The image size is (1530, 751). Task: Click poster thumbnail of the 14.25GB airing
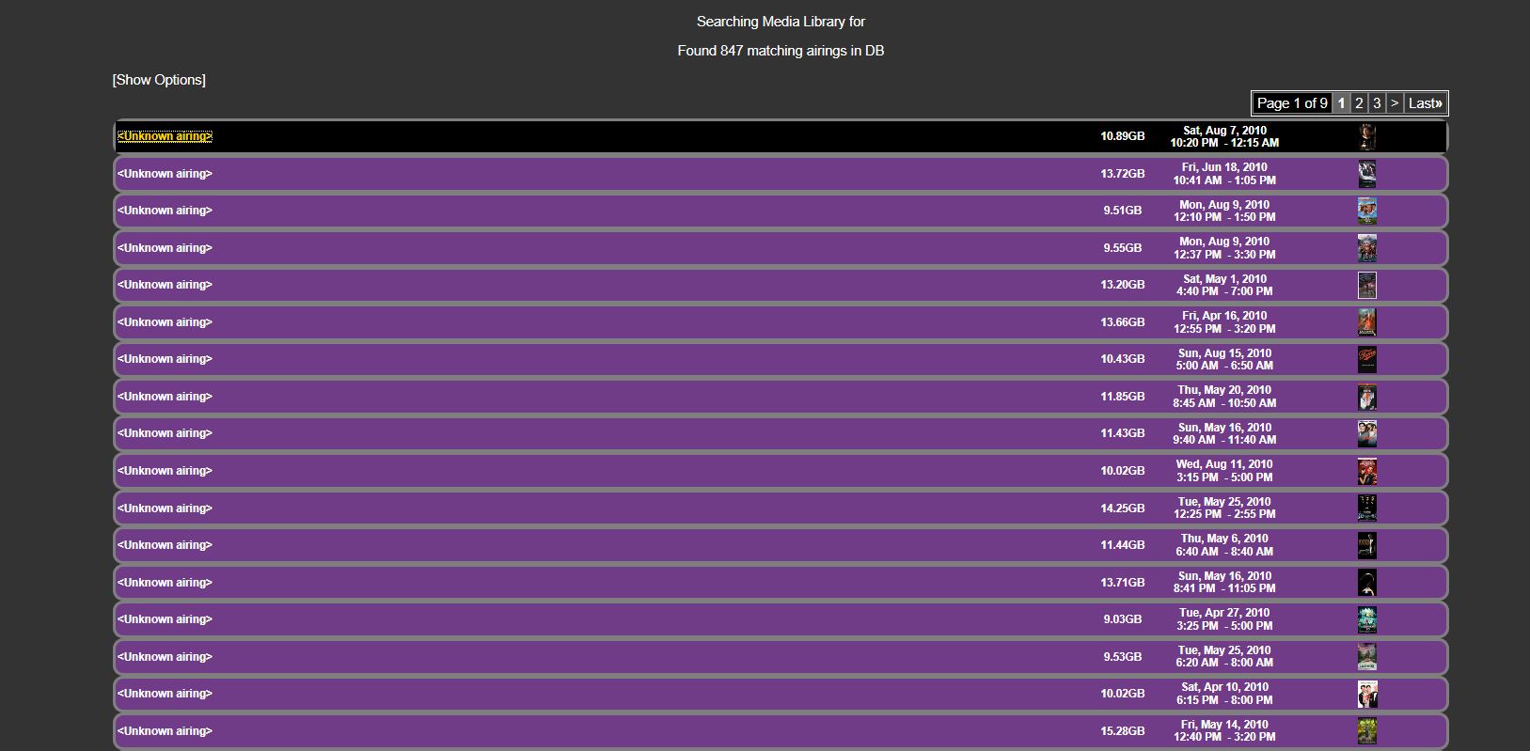click(x=1367, y=508)
